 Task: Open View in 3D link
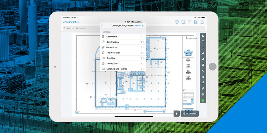139,26
